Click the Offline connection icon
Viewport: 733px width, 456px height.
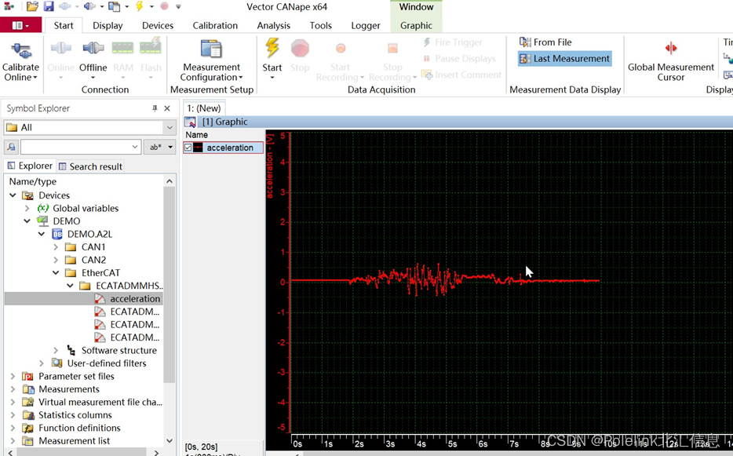[93, 48]
